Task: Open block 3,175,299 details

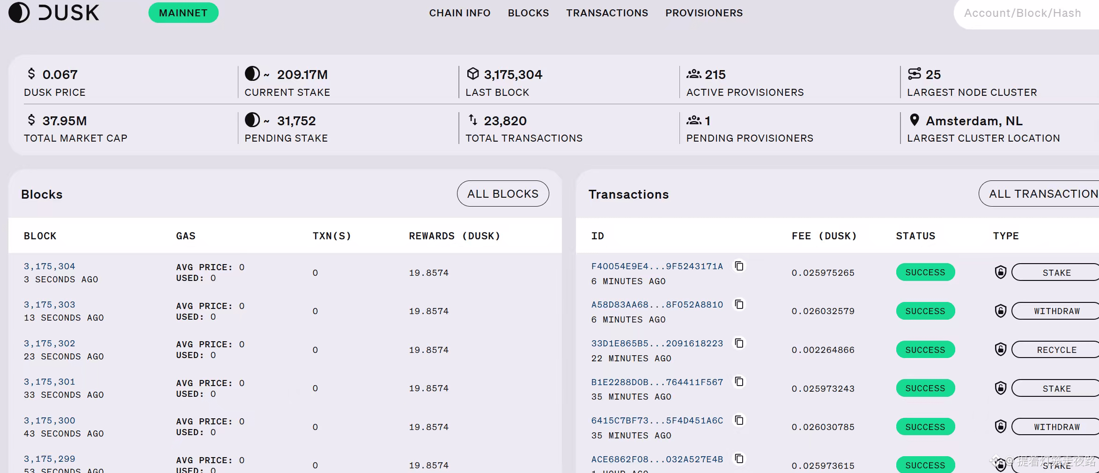Action: coord(50,459)
